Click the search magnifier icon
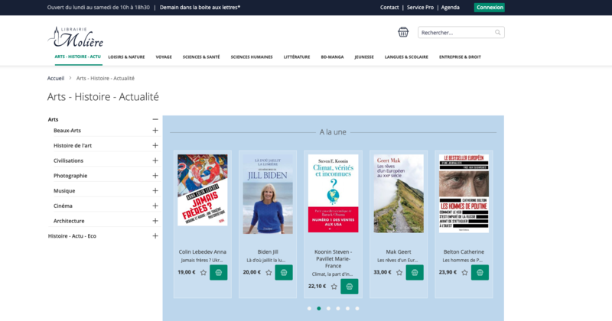The width and height of the screenshot is (612, 321). coord(498,32)
